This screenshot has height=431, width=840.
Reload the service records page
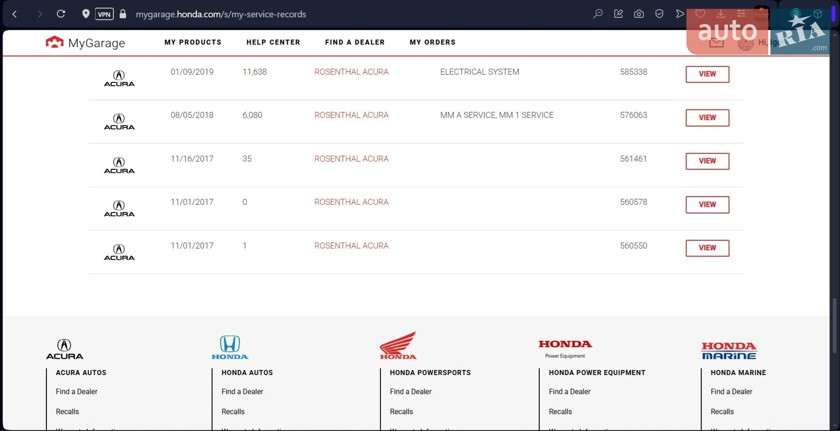point(61,14)
